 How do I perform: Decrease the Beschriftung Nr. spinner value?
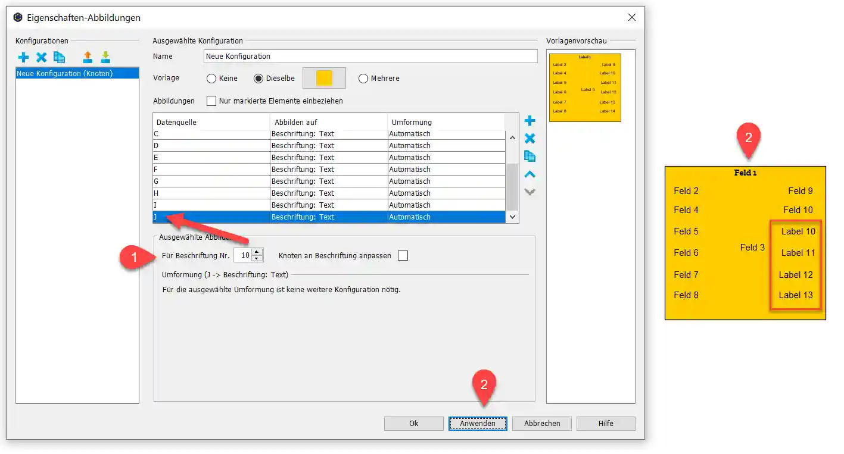[x=257, y=259]
